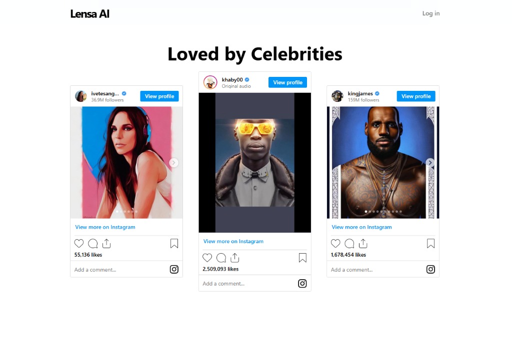Share the kingjames post
The image size is (512, 341).
[x=363, y=244]
